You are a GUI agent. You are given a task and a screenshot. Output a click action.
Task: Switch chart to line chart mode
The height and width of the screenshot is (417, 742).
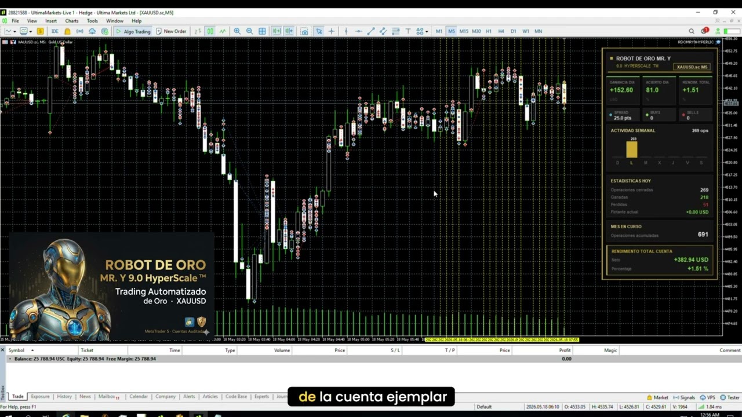(x=223, y=31)
